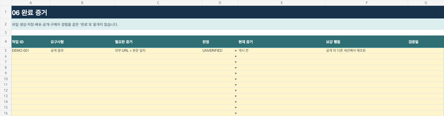Select the cell '외부 URL + 본문 일치'

158,51
